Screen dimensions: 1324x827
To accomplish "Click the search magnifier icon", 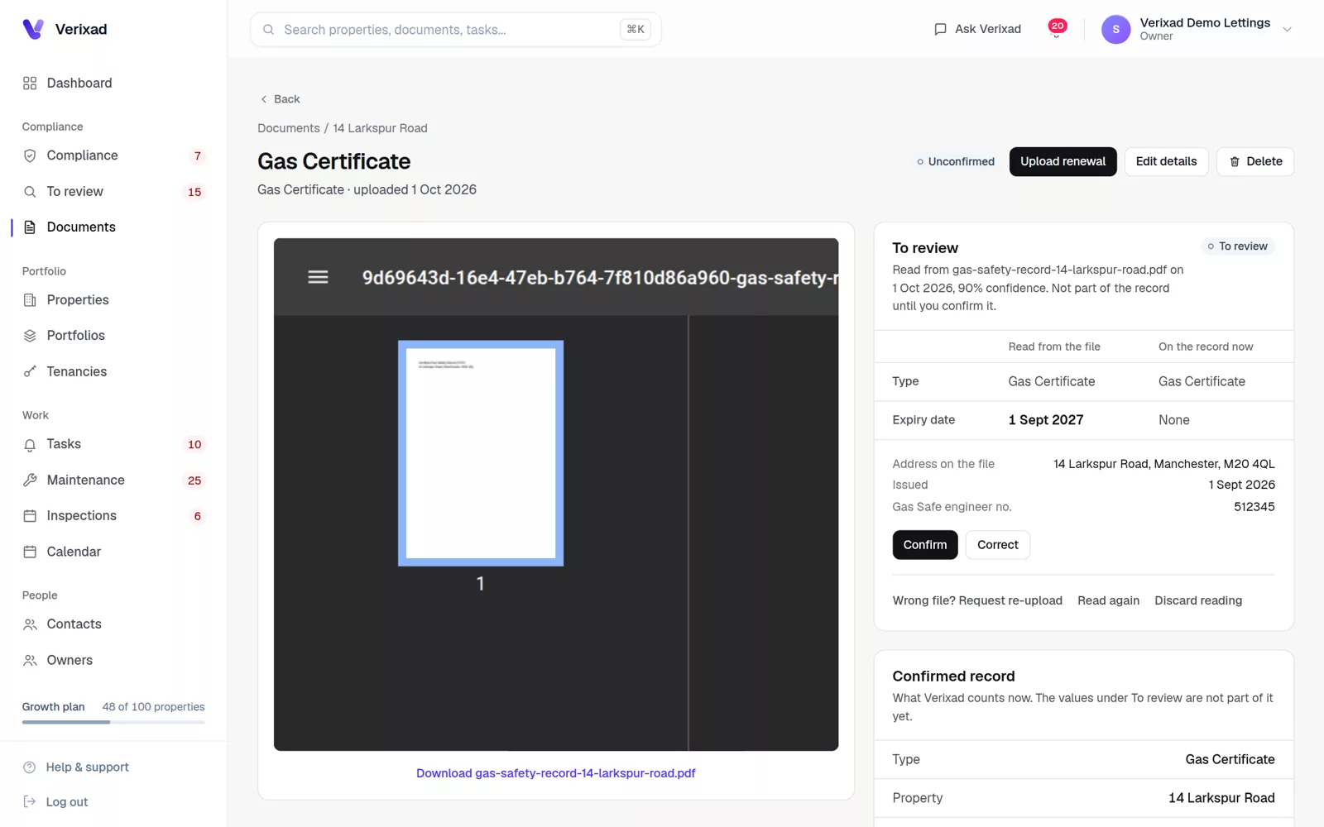I will tap(269, 30).
